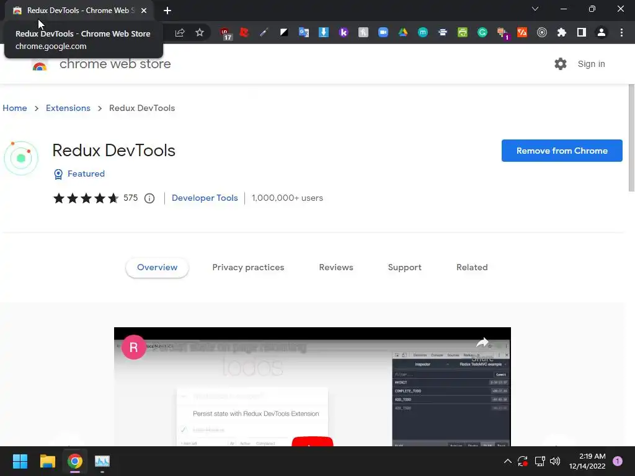This screenshot has height=476, width=635.
Task: Click the teal m extension icon
Action: click(x=423, y=32)
